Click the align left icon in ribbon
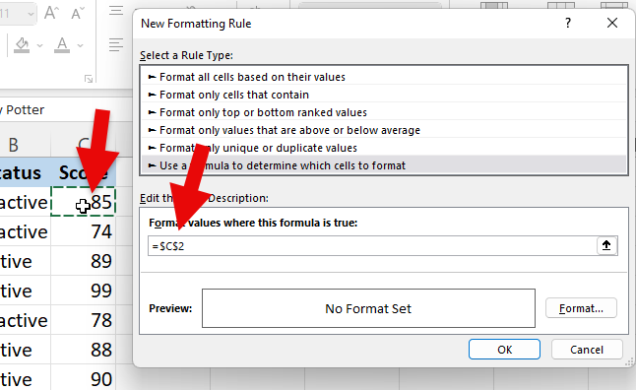This screenshot has height=390, width=636. click(x=116, y=44)
